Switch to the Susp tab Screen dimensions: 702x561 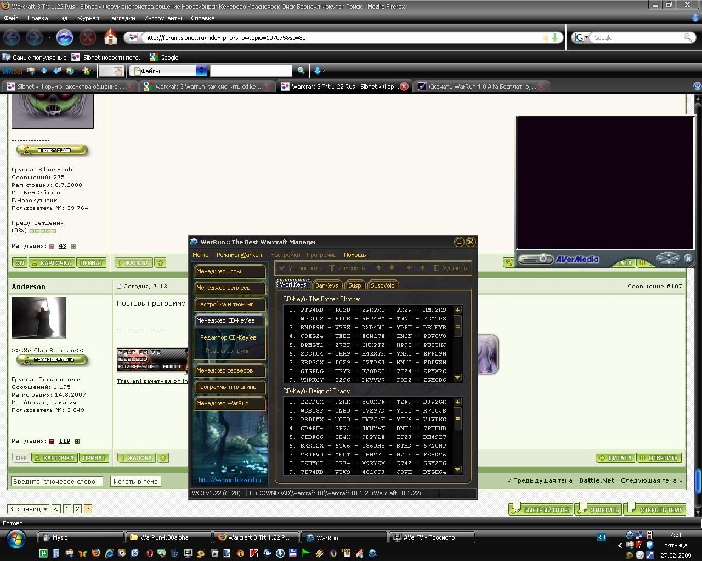click(x=355, y=285)
